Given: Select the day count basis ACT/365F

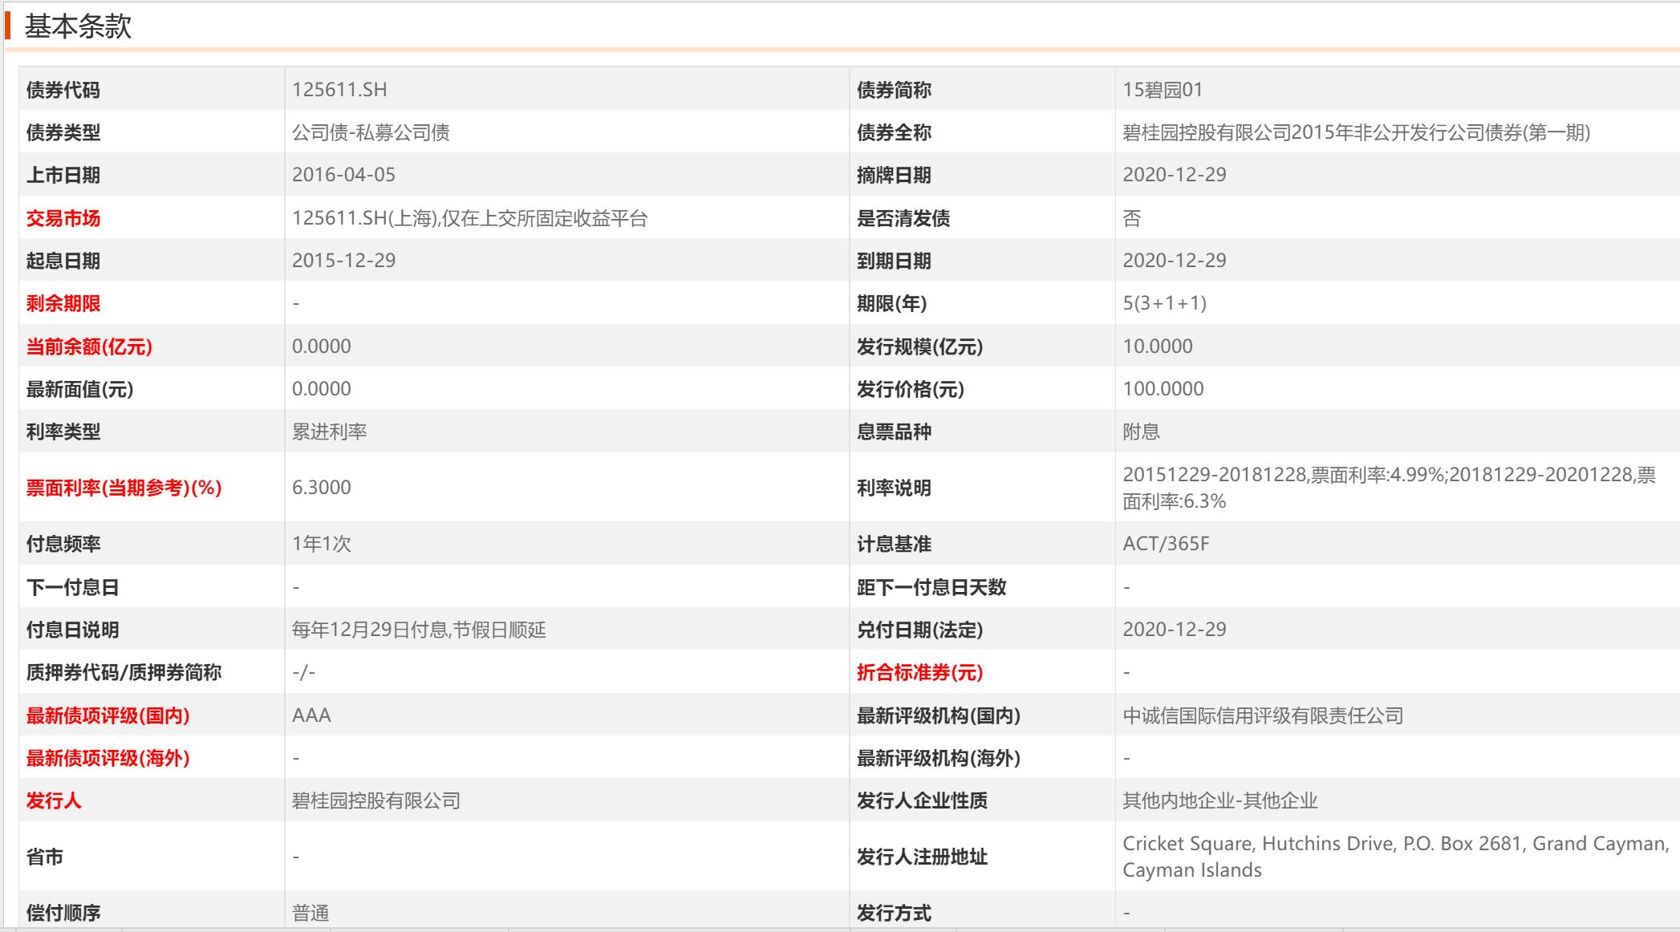Looking at the screenshot, I should click(x=1166, y=544).
